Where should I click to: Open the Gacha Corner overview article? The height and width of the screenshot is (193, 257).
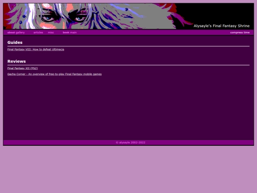(x=54, y=74)
